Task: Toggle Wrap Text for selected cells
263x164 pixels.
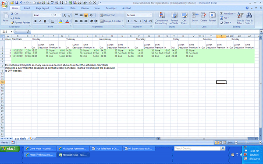Action: tap(107, 15)
